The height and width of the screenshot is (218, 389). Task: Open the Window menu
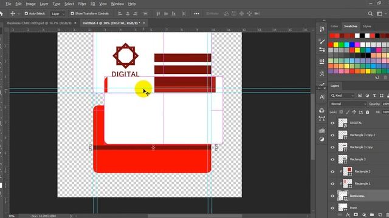pos(117,4)
